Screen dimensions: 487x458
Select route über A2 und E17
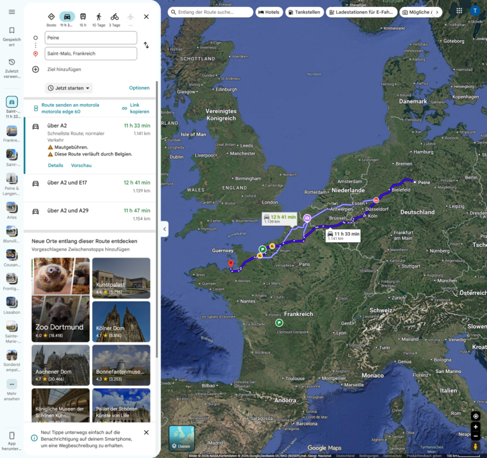90,187
